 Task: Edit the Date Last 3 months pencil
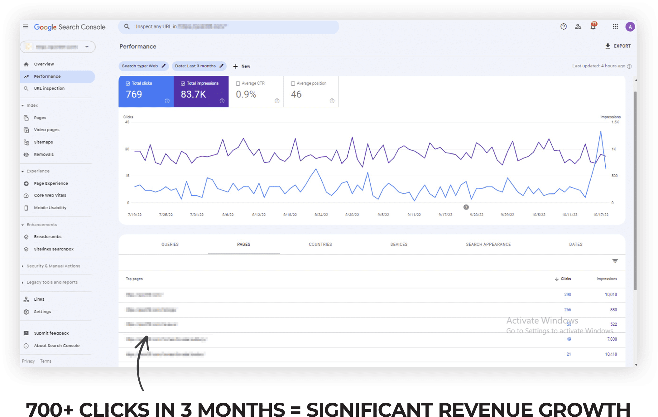point(221,66)
